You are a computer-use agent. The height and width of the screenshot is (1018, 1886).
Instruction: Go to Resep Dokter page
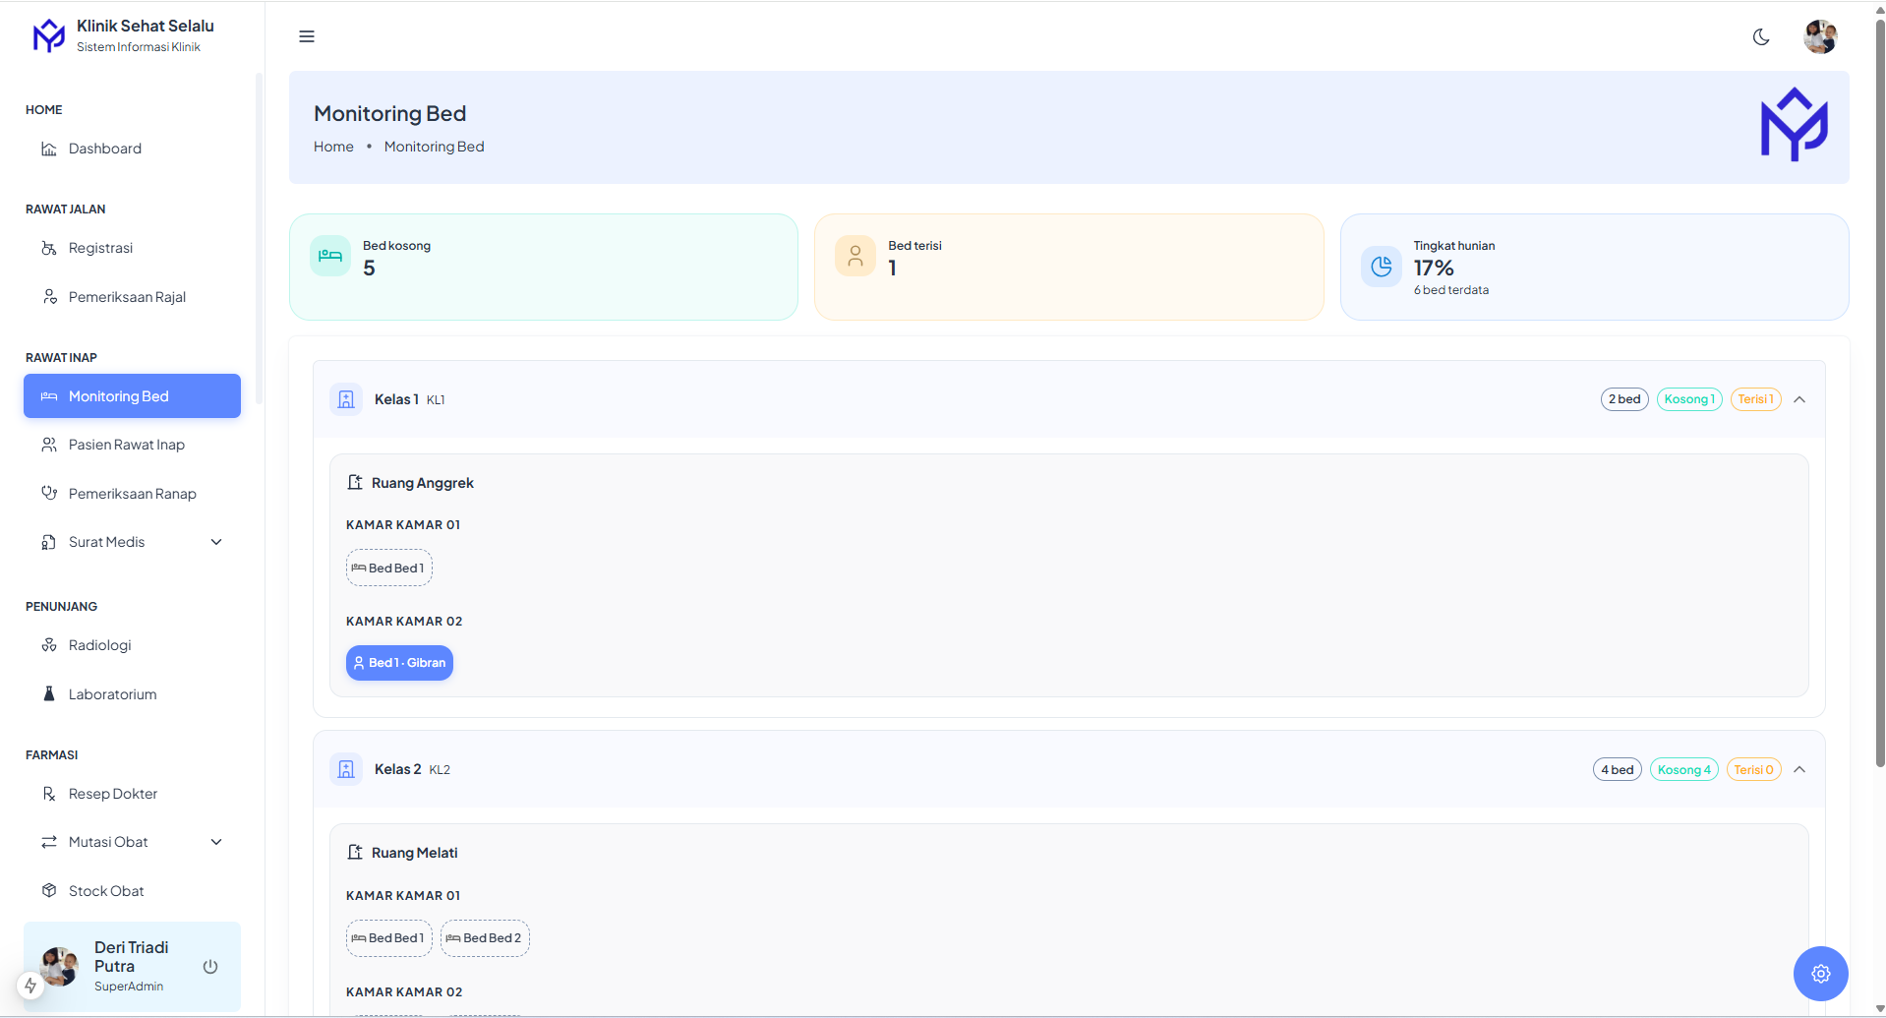pyautogui.click(x=132, y=794)
